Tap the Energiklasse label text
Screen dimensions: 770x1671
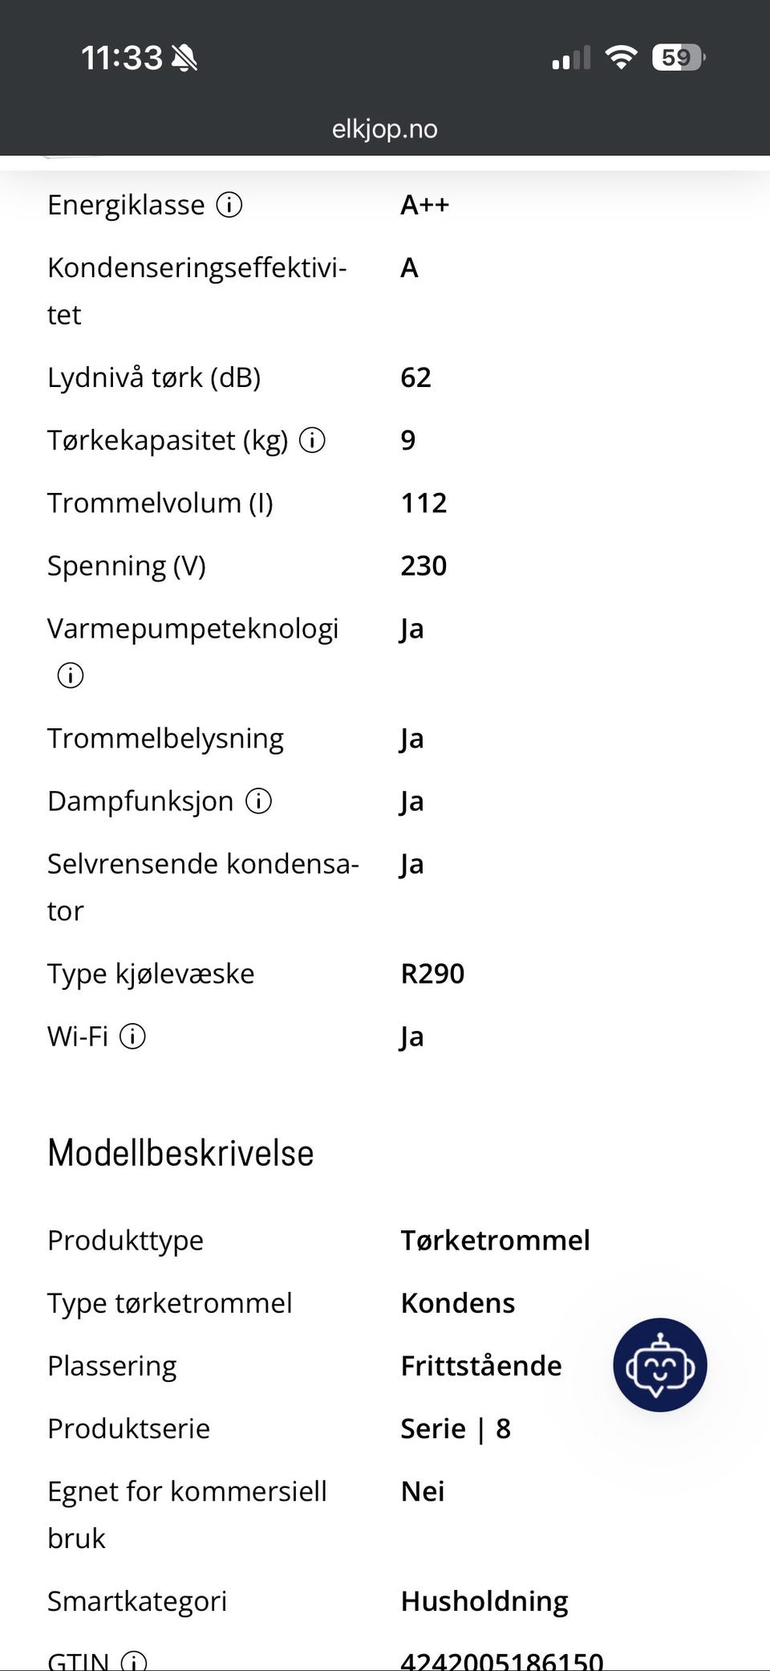126,205
